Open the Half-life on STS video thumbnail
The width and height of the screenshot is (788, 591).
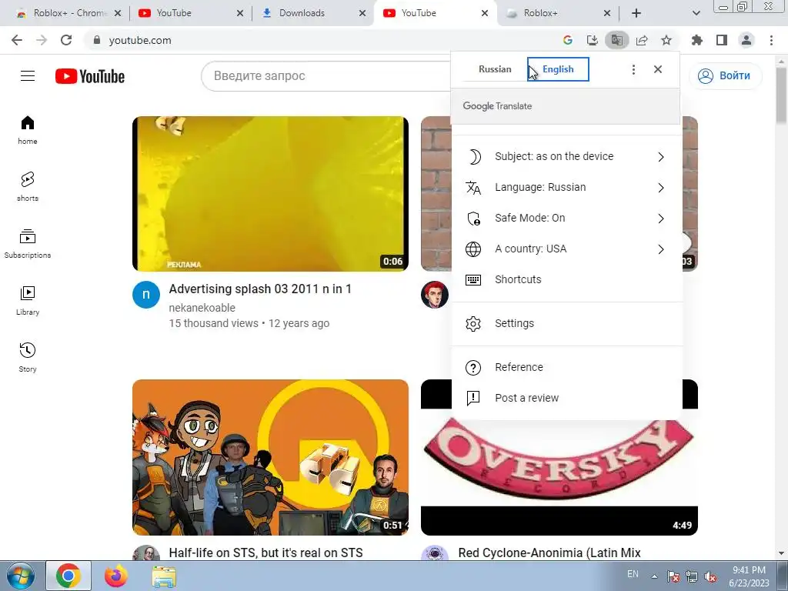tap(270, 457)
